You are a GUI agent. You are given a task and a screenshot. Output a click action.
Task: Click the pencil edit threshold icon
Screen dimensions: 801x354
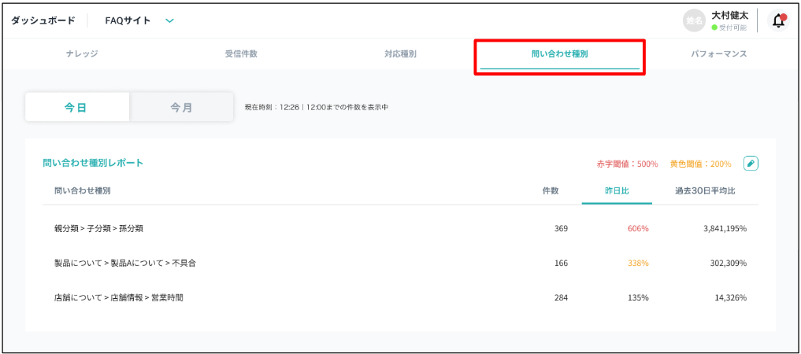pyautogui.click(x=751, y=164)
